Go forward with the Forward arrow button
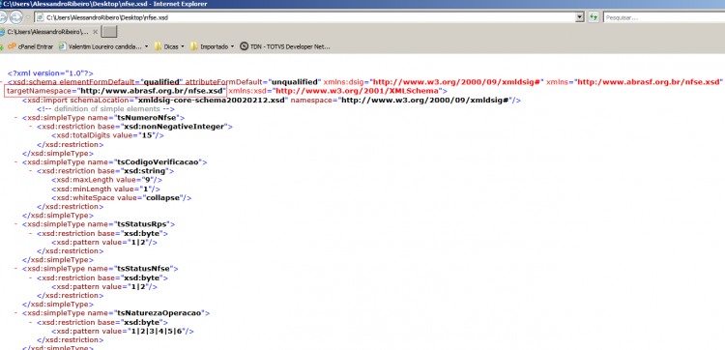725x350 pixels. coord(16,17)
